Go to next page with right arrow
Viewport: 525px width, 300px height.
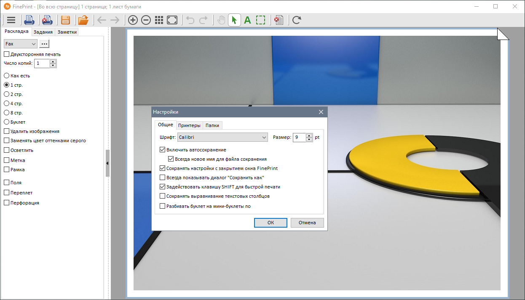pos(115,20)
